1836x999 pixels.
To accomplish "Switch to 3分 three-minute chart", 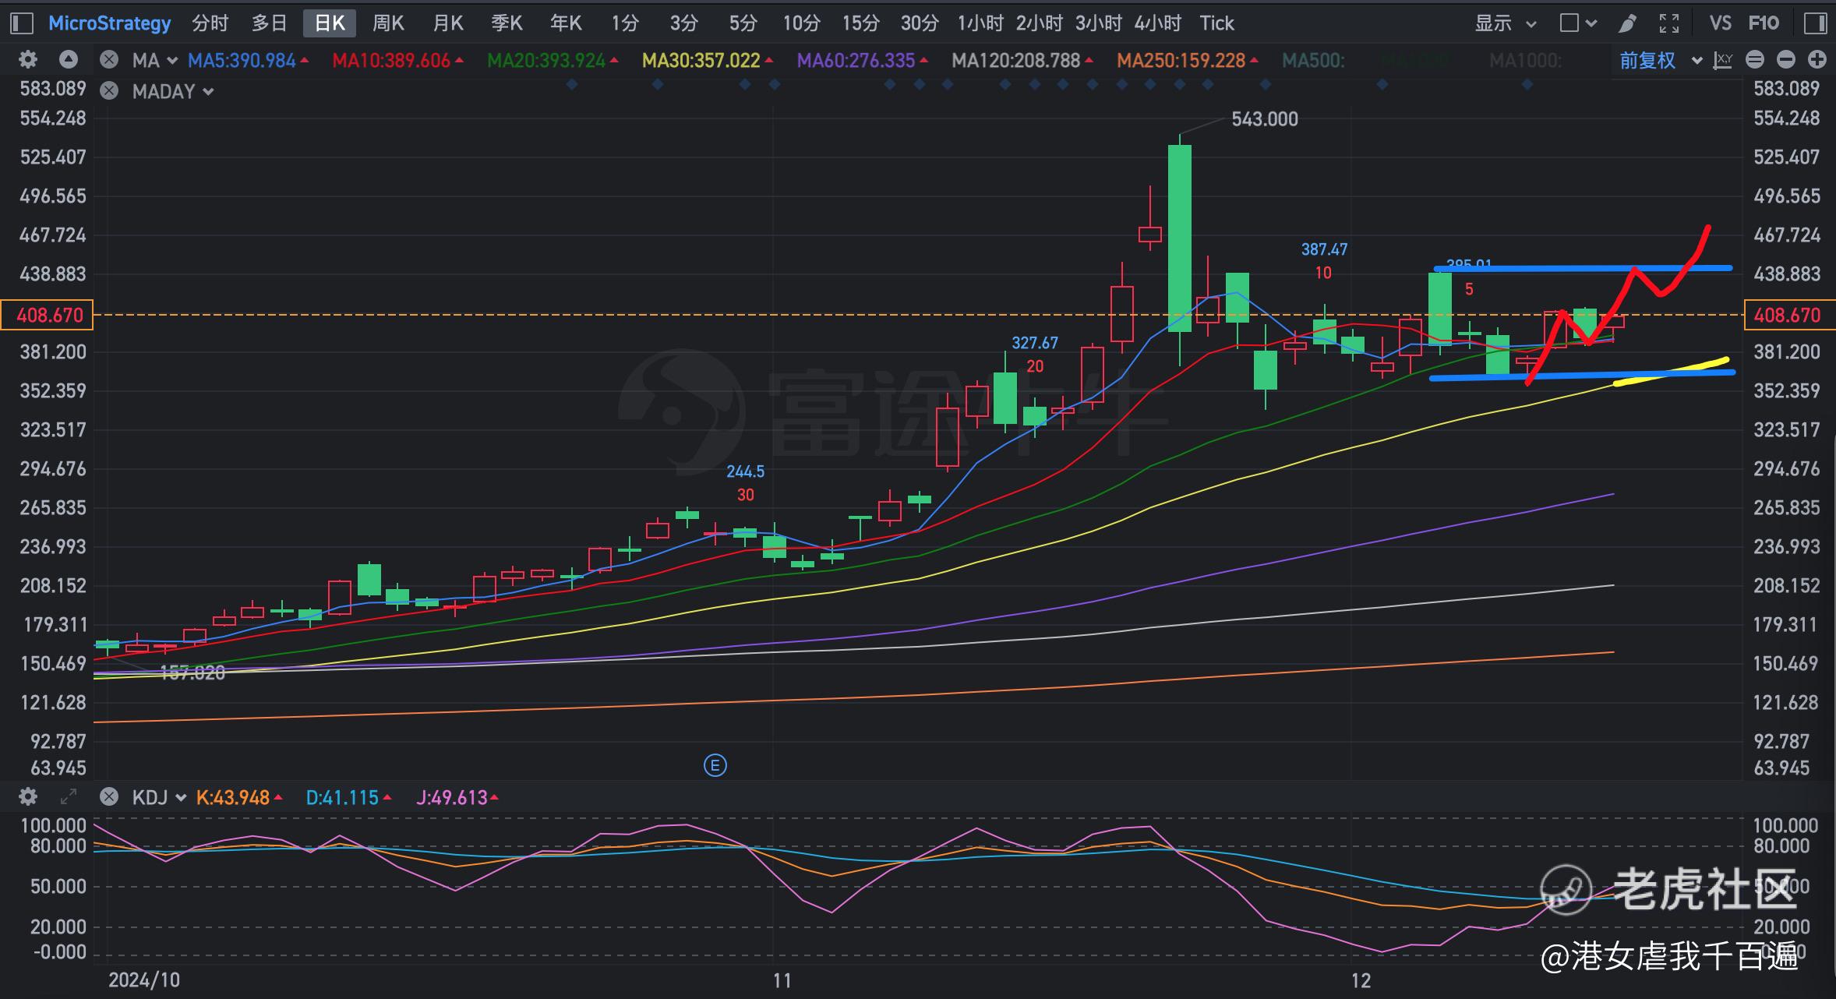I will tap(684, 23).
